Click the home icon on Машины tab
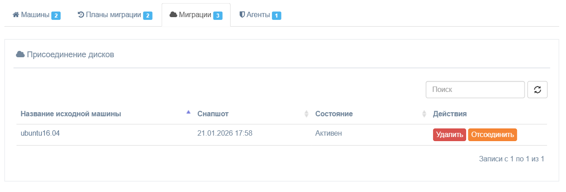Viewport: 566px width, 192px height. (16, 15)
